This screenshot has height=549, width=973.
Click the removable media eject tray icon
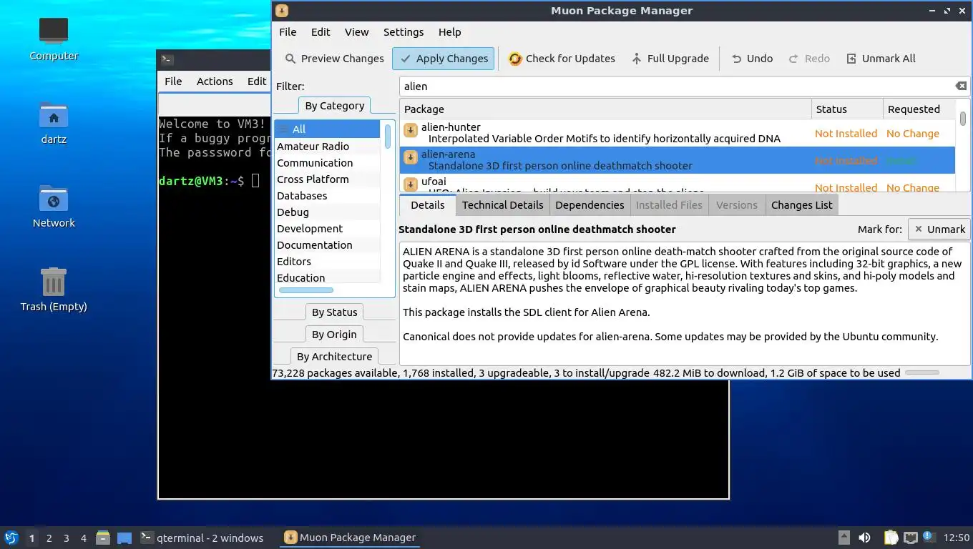coord(844,538)
